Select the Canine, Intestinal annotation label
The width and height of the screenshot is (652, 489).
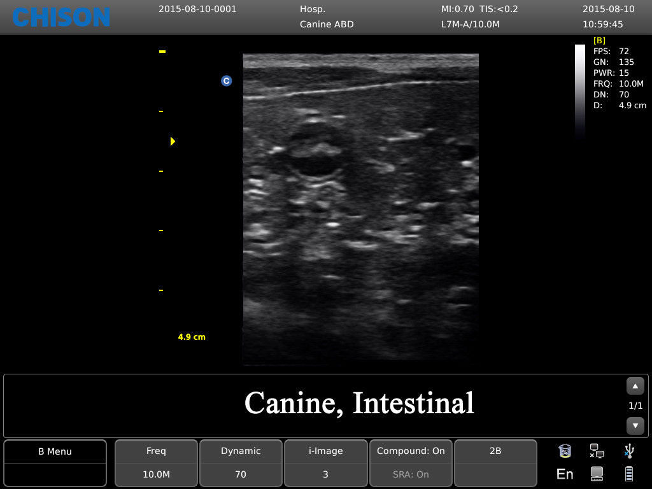(360, 404)
